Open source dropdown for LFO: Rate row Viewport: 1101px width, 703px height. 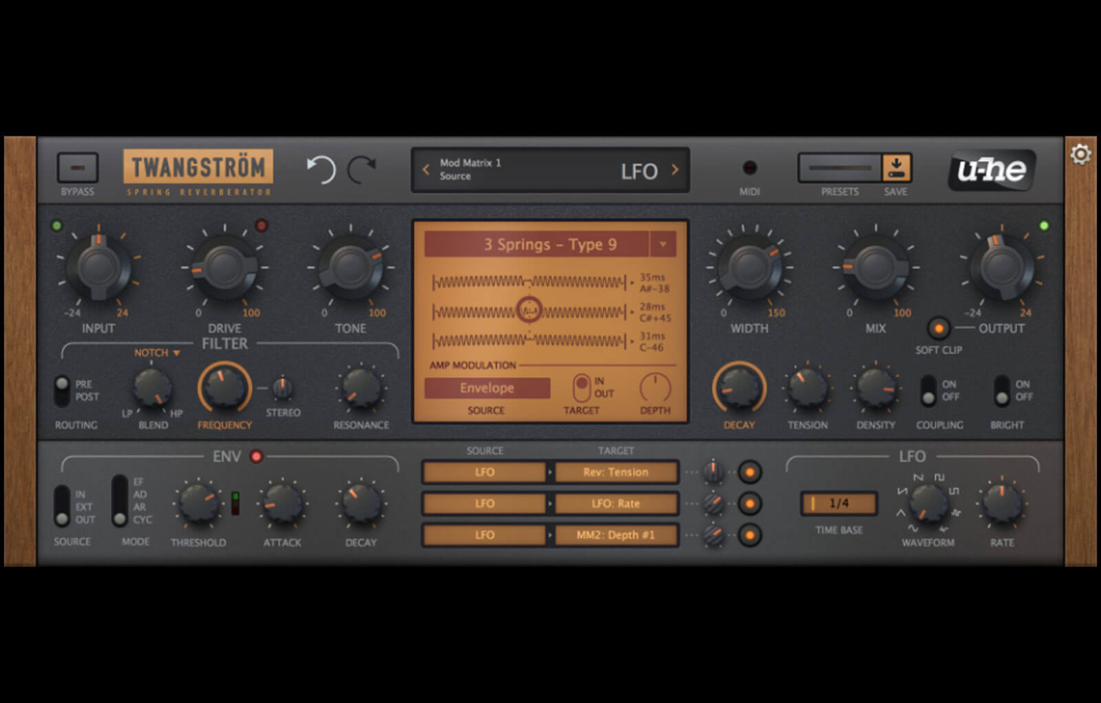484,504
